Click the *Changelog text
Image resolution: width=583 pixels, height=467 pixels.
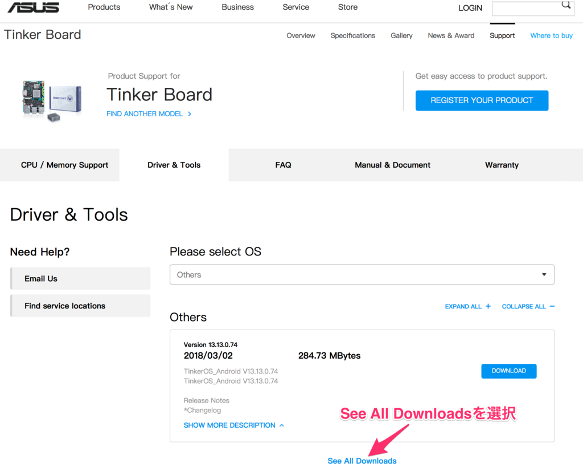(202, 411)
